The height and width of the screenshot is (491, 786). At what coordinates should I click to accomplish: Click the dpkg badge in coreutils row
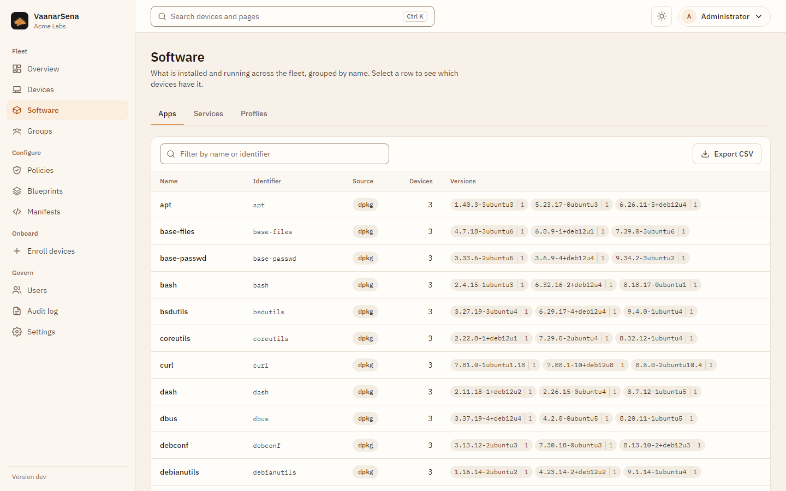pos(365,338)
